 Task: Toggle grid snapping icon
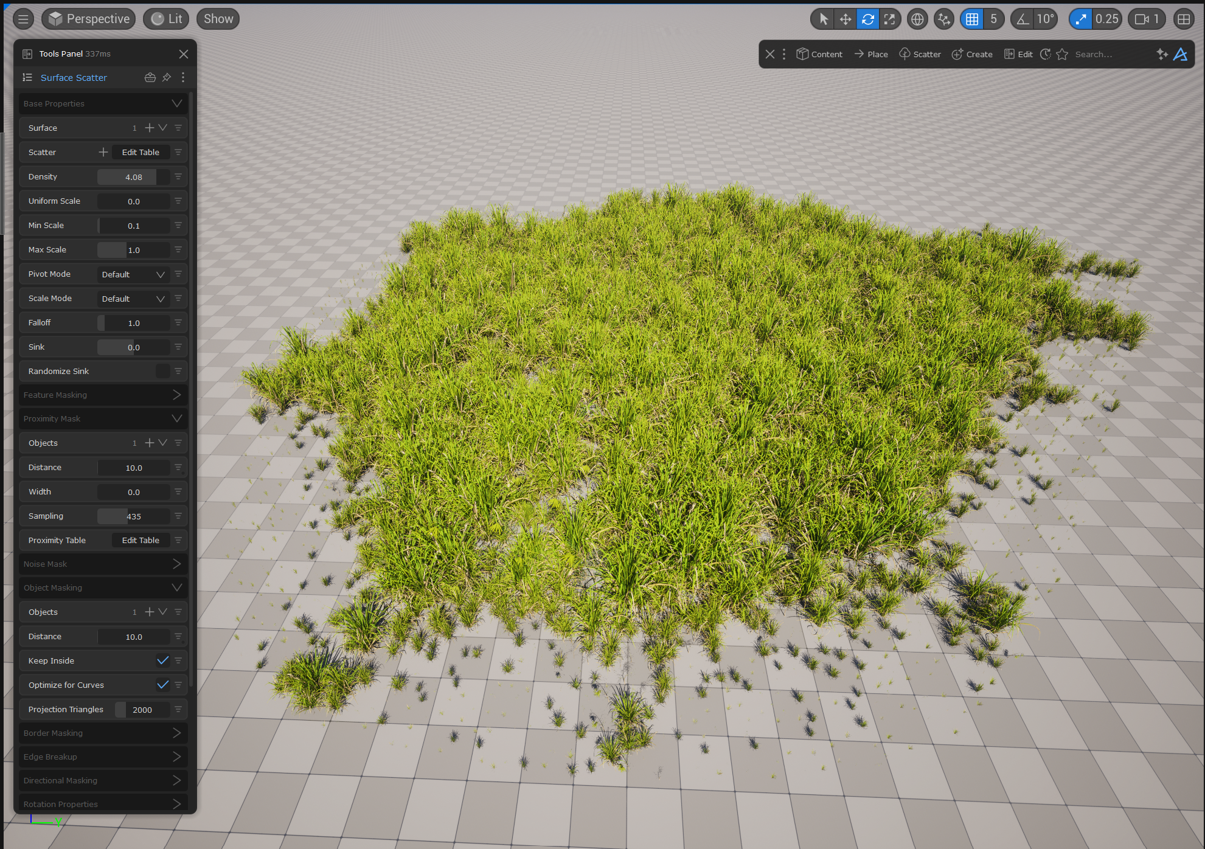tap(972, 19)
